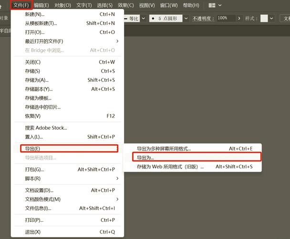
Task: Click the 样式 style swatch
Action: click(264, 18)
